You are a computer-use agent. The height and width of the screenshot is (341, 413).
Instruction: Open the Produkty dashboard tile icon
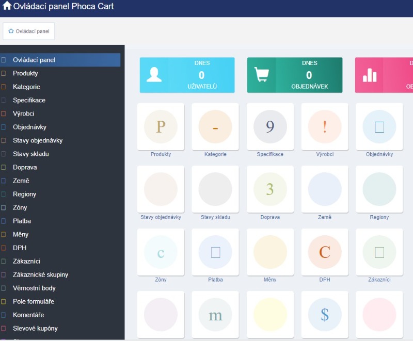coord(161,126)
